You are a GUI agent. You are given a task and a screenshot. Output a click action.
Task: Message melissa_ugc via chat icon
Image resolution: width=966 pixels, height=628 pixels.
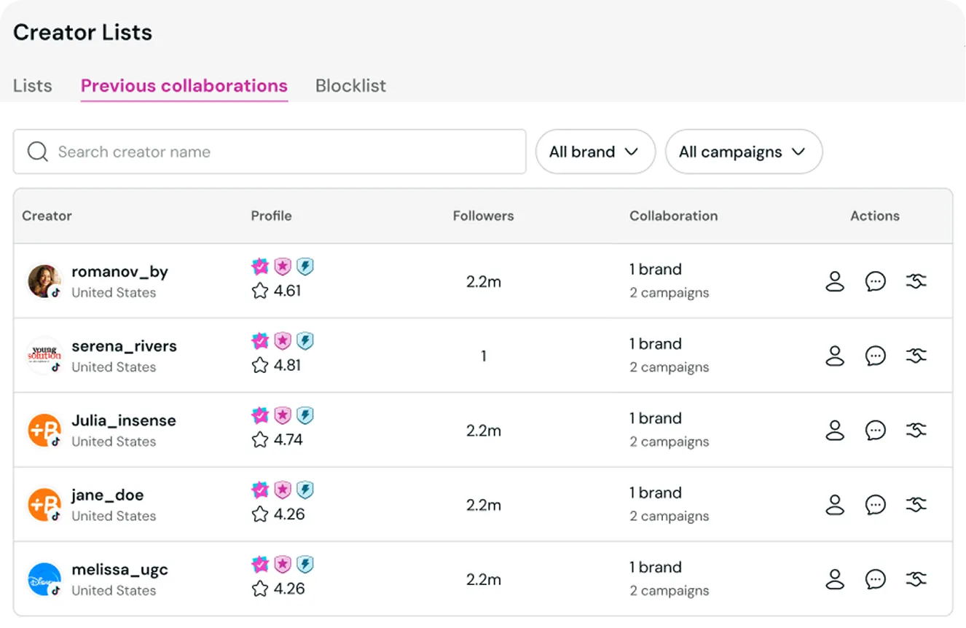coord(876,579)
